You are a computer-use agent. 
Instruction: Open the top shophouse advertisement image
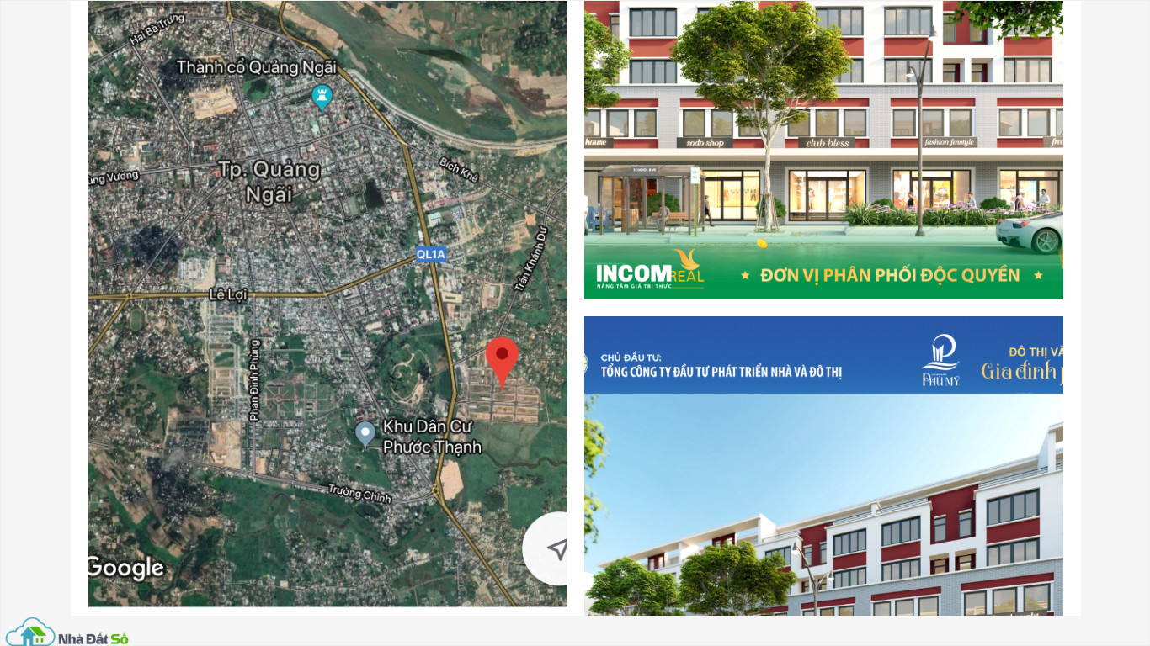coord(823,150)
